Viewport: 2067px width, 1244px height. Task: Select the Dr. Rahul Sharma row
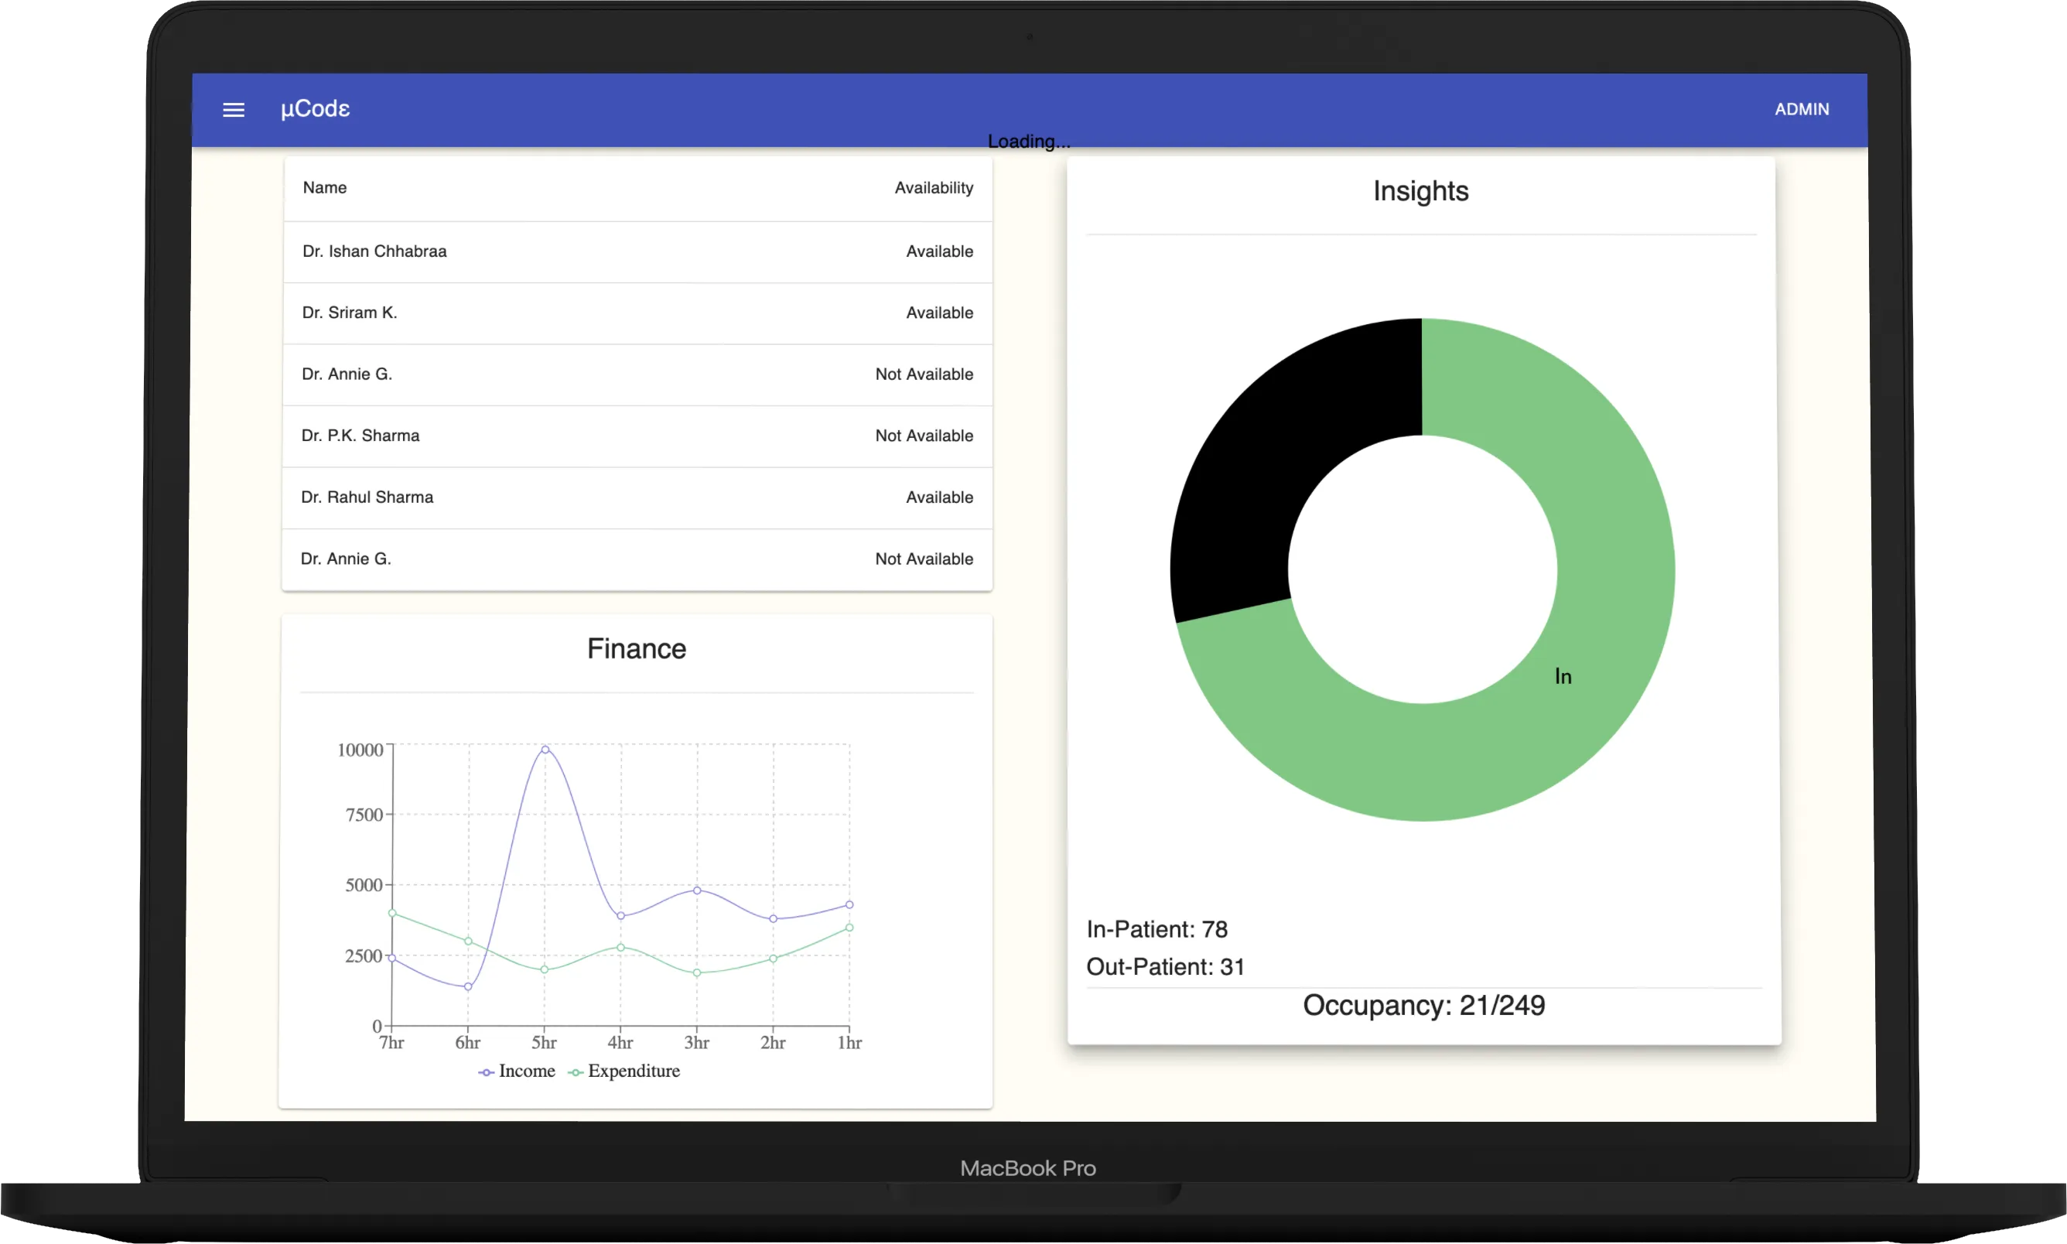click(x=638, y=497)
